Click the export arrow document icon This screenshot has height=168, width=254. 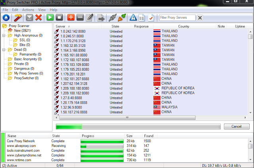click(101, 17)
